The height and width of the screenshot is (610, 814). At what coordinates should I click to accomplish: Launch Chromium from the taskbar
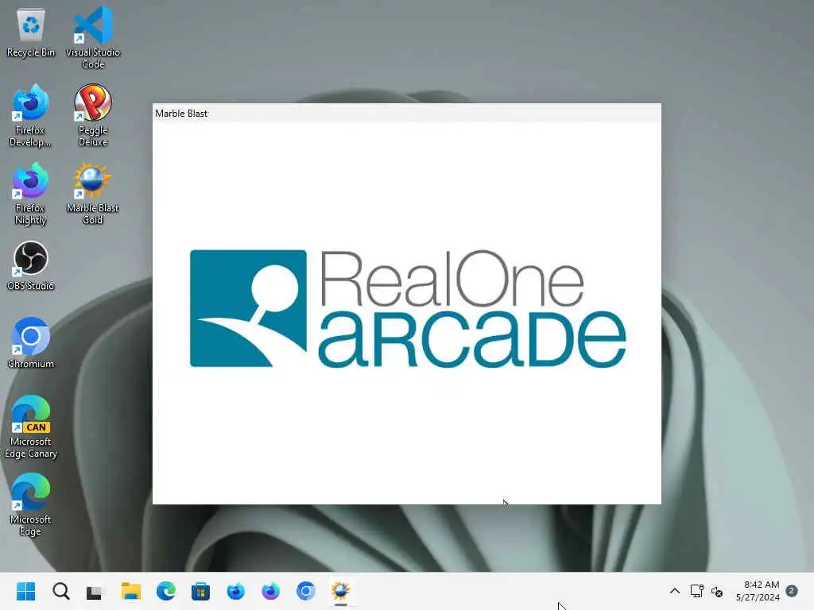pos(305,591)
